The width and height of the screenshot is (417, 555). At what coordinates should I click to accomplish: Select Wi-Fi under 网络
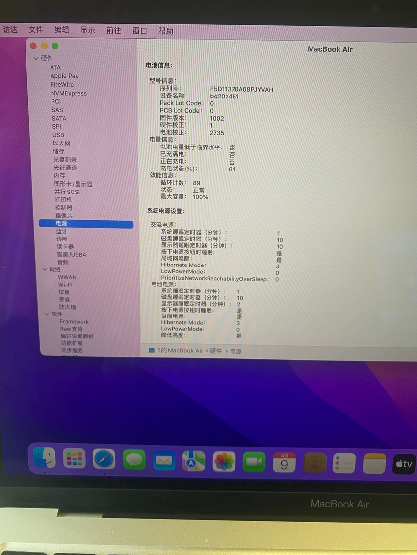click(x=65, y=285)
